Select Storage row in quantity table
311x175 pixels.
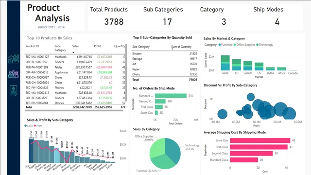point(165,59)
